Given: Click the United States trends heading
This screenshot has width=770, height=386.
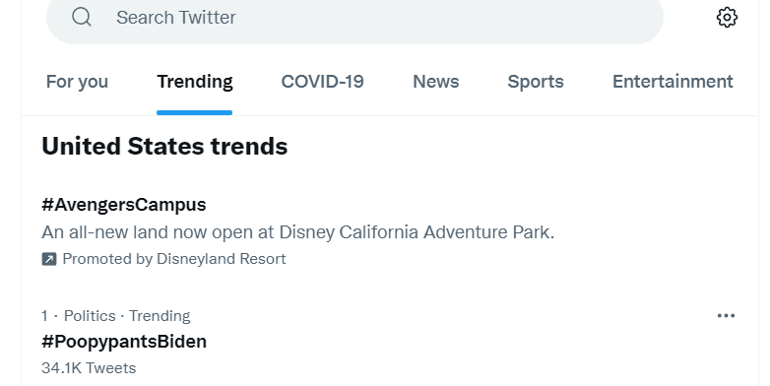Looking at the screenshot, I should [x=164, y=147].
